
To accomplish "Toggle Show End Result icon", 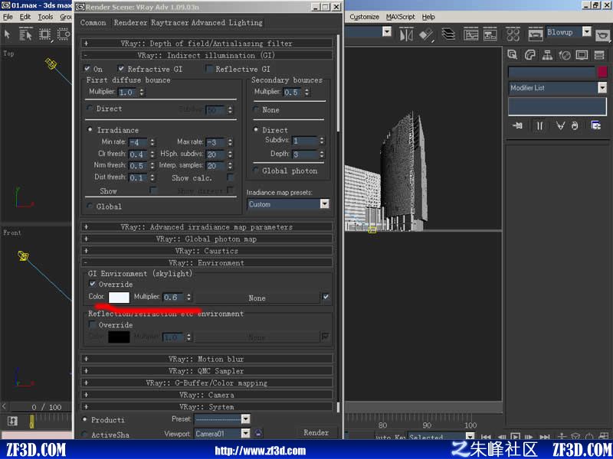I will tap(539, 125).
